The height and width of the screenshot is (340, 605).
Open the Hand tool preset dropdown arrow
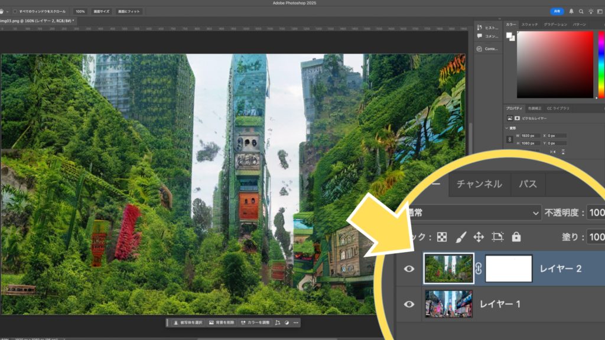point(8,11)
